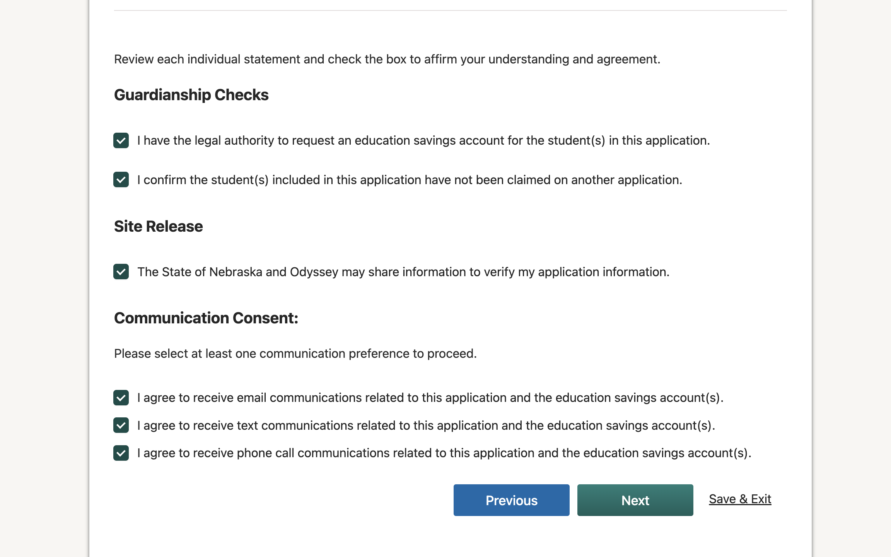Click the Guardianship Checks heading

click(191, 95)
